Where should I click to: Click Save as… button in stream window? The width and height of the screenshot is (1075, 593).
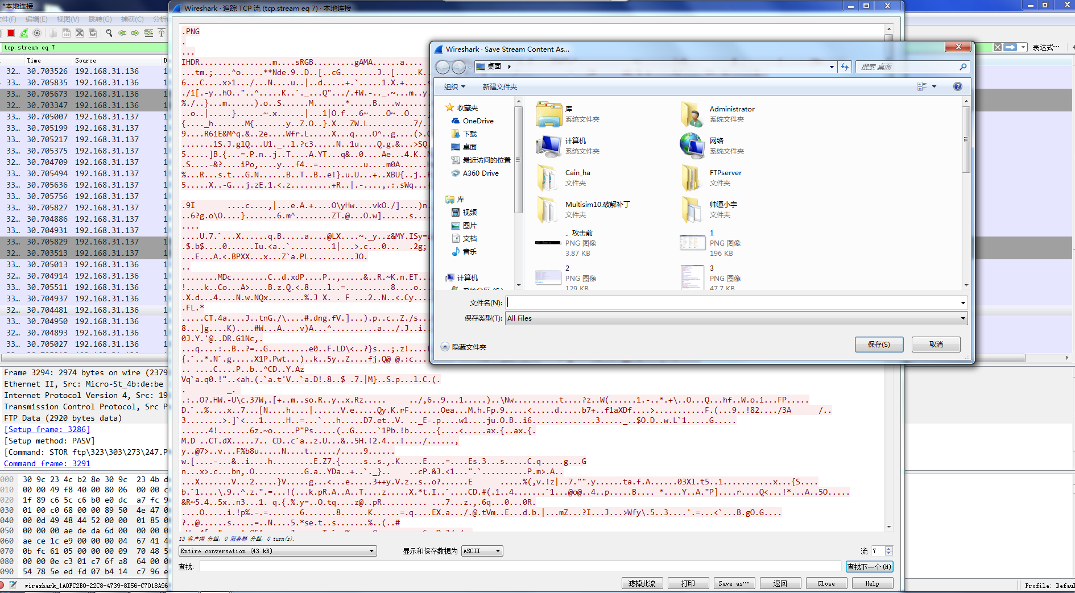(x=734, y=583)
